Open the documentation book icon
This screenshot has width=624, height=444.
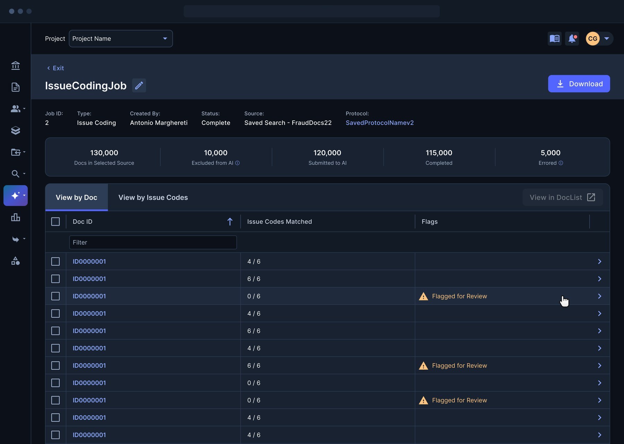(x=555, y=39)
